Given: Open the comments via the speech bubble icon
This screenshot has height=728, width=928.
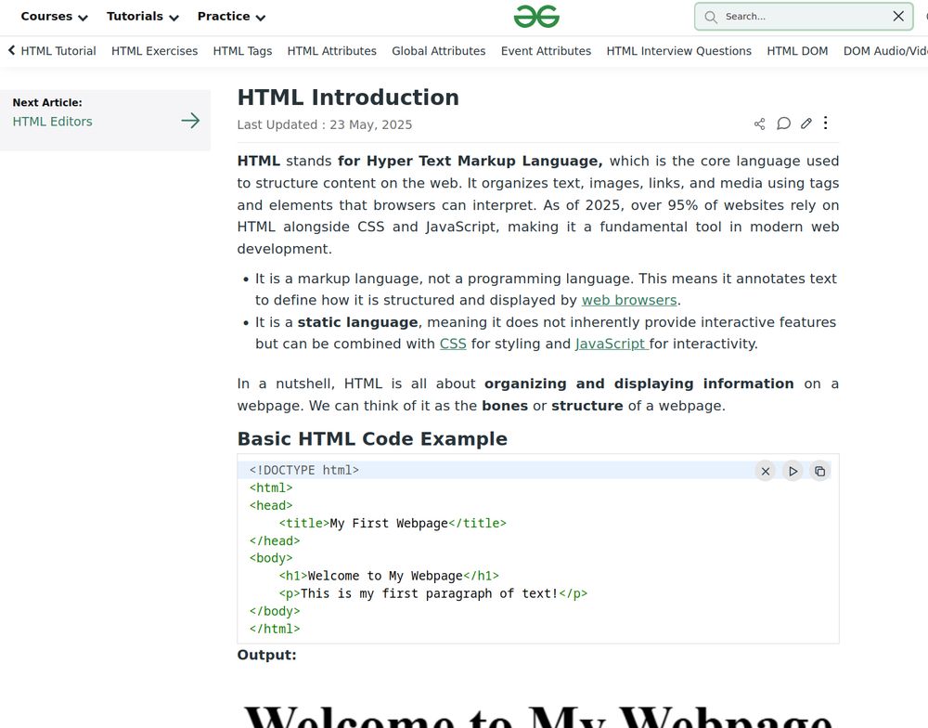Looking at the screenshot, I should coord(783,123).
